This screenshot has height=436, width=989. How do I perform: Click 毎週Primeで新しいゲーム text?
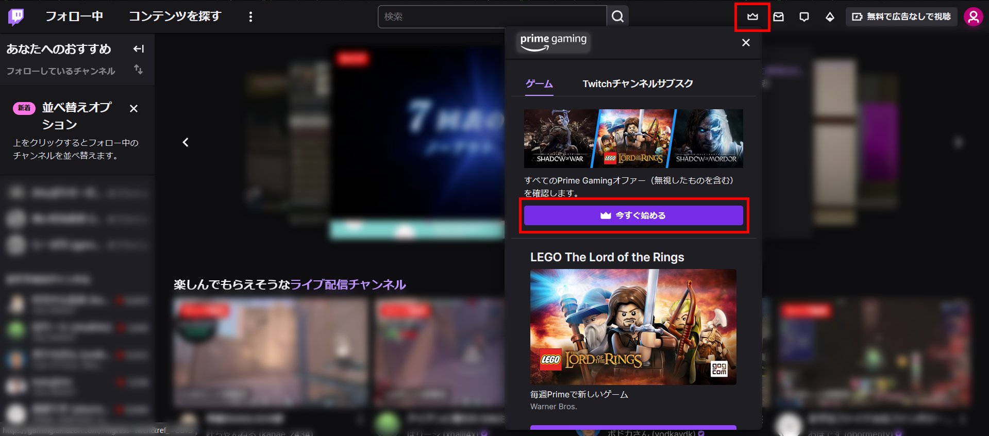(579, 394)
